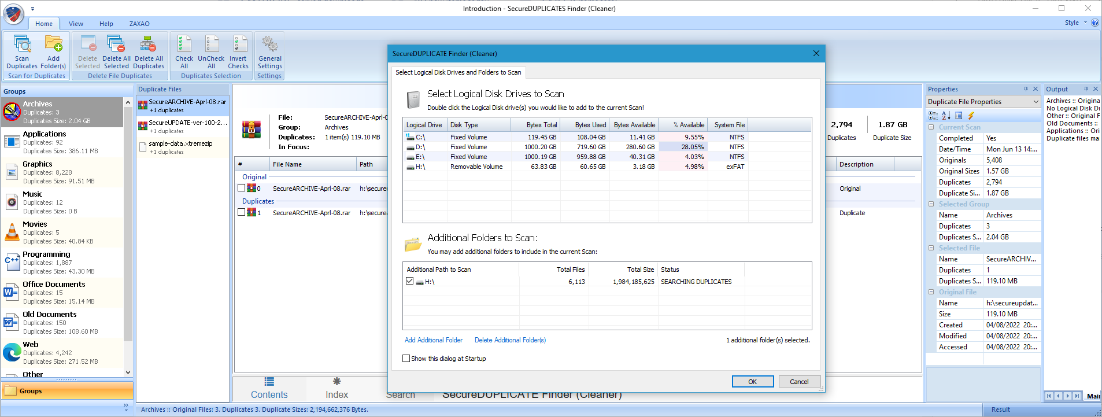
Task: Select the Movies VLC cone icon
Action: (12, 232)
